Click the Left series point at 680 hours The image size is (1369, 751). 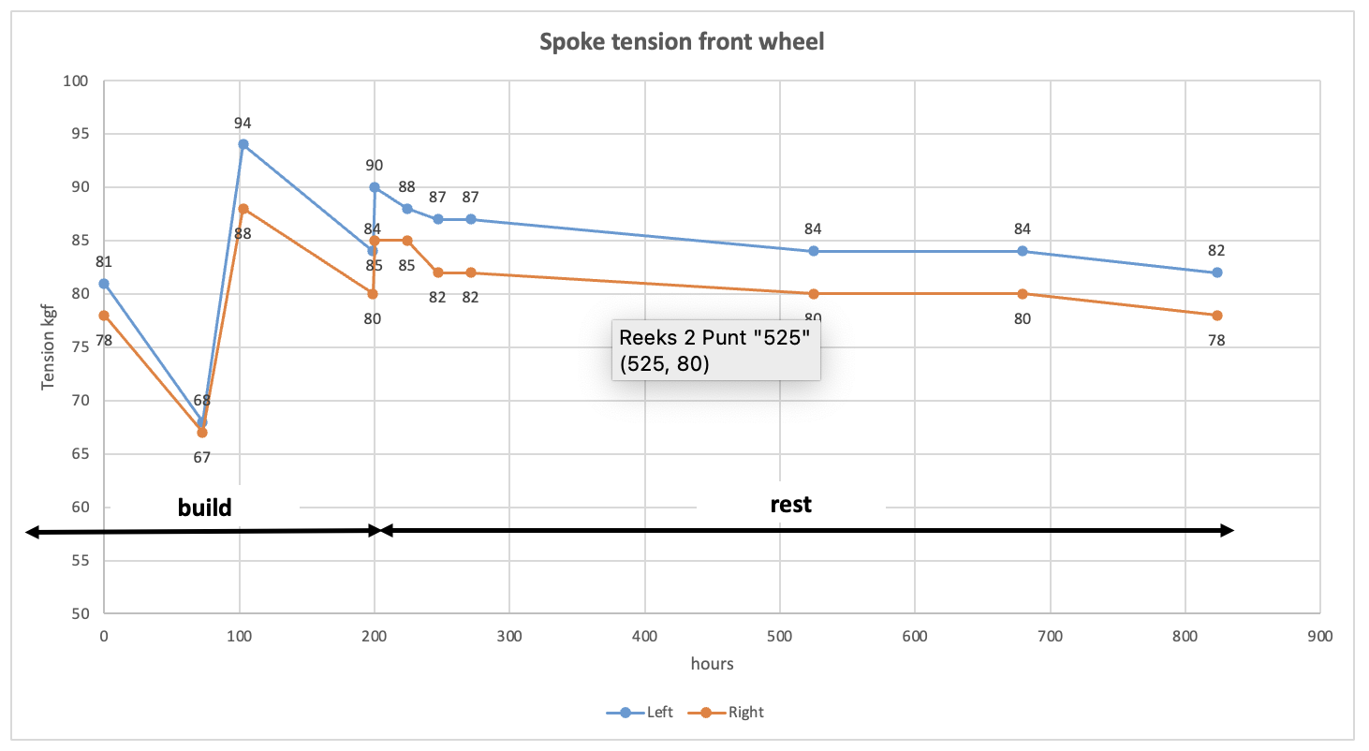1023,251
